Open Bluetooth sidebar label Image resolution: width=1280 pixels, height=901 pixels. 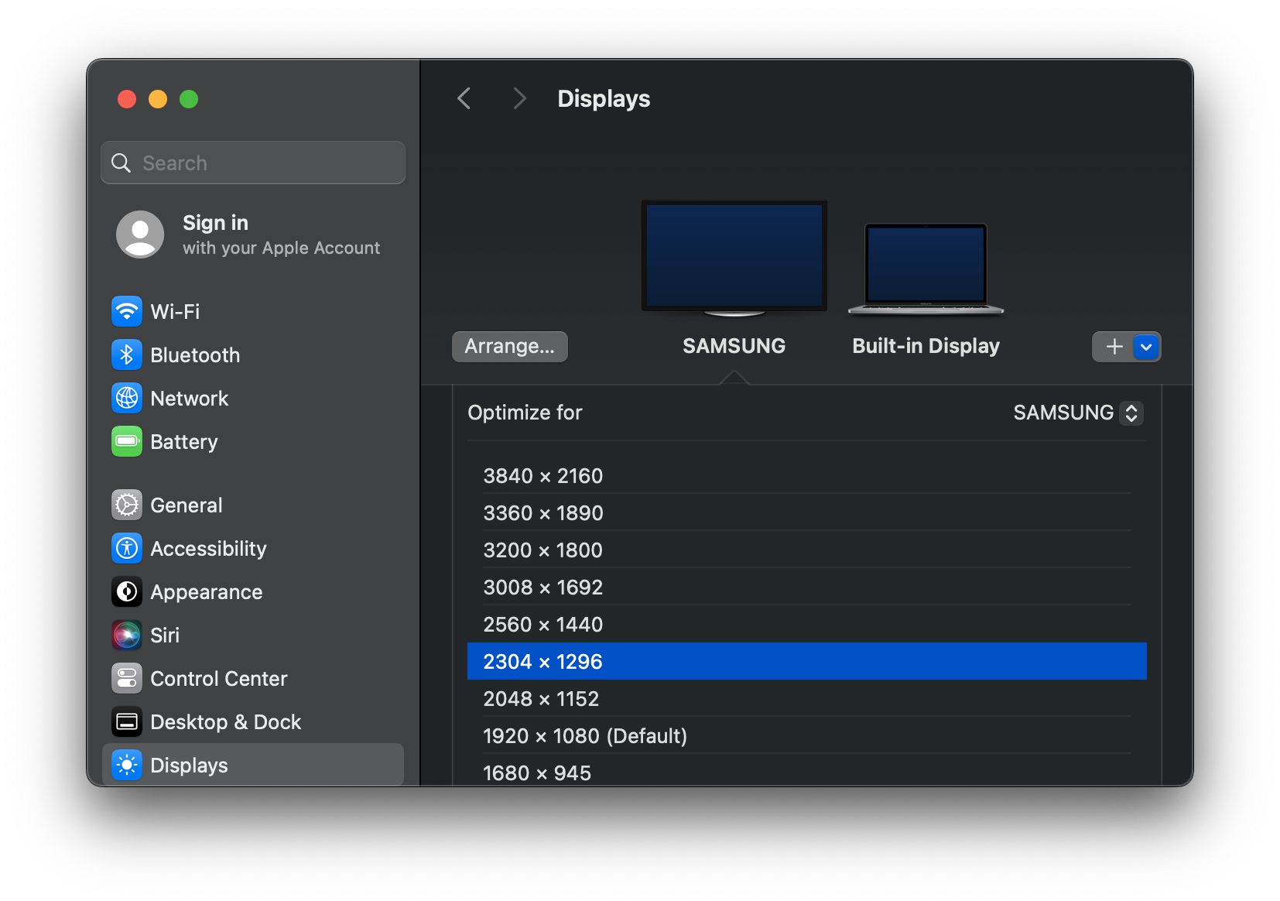195,355
